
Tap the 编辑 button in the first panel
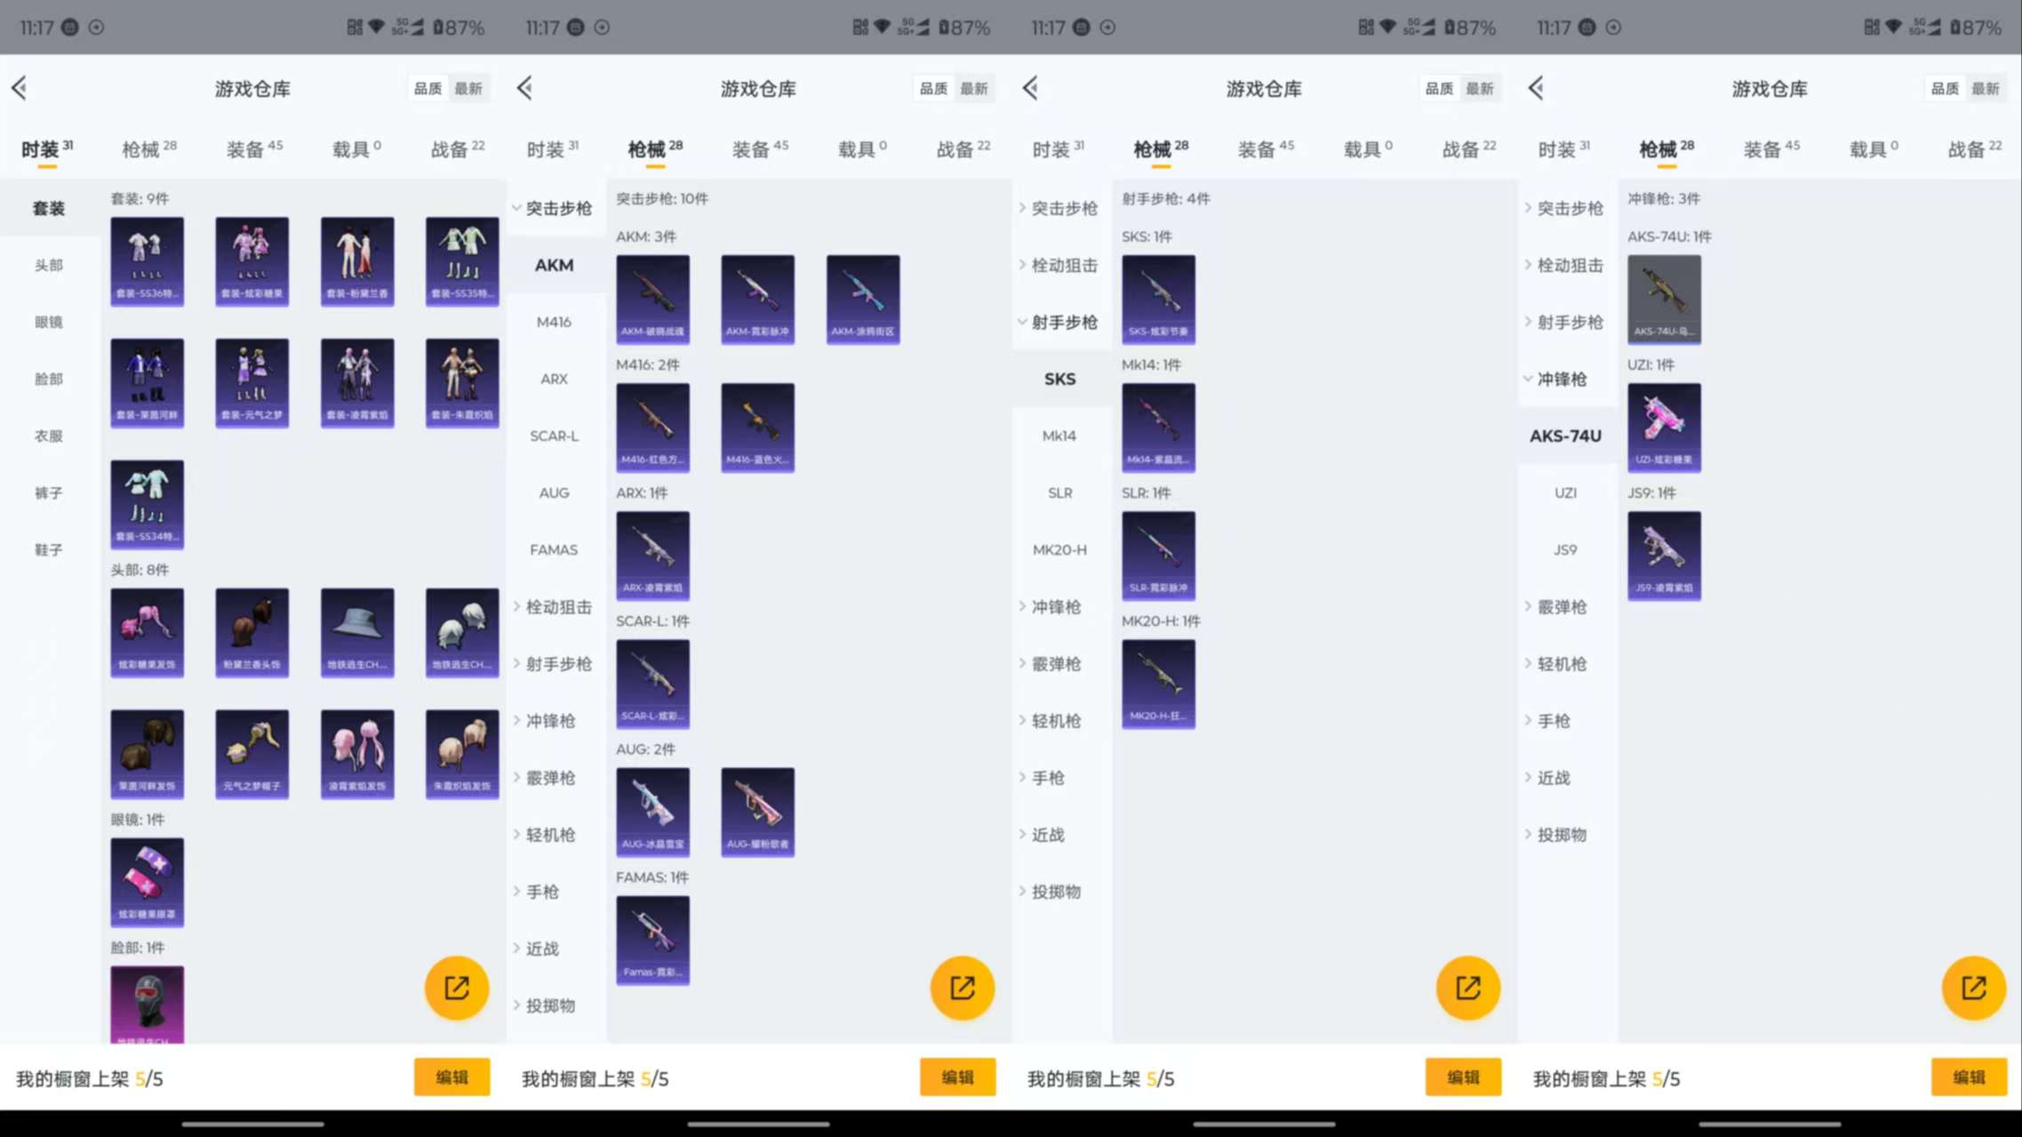pos(452,1077)
